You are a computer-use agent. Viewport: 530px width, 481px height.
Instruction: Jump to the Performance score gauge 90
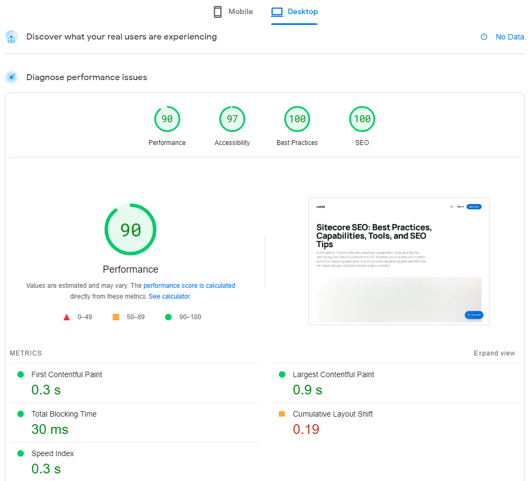pos(167,120)
